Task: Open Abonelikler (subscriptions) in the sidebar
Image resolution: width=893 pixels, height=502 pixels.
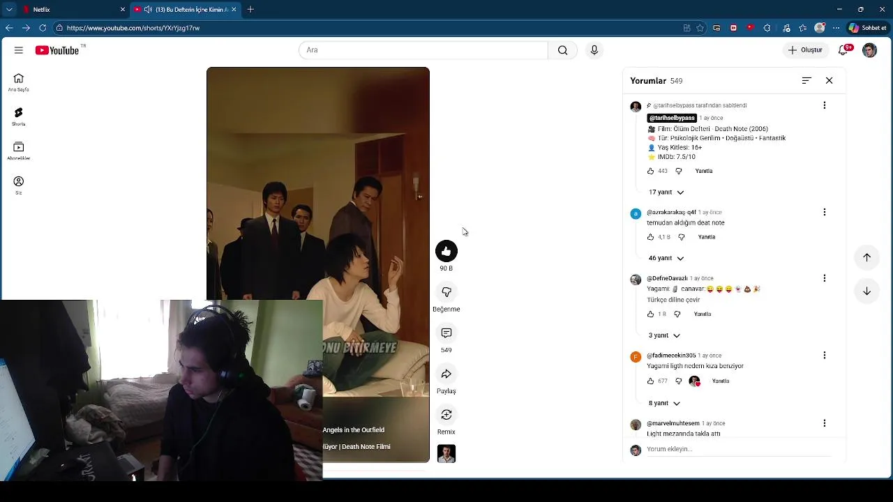Action: click(19, 151)
